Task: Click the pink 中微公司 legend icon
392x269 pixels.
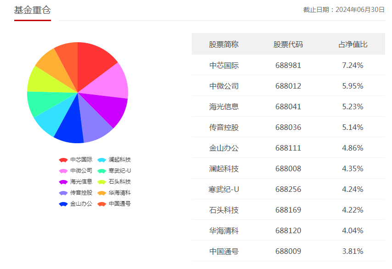Action: click(63, 171)
